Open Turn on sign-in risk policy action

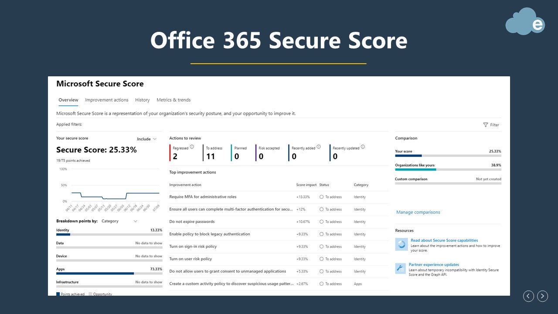tap(193, 247)
